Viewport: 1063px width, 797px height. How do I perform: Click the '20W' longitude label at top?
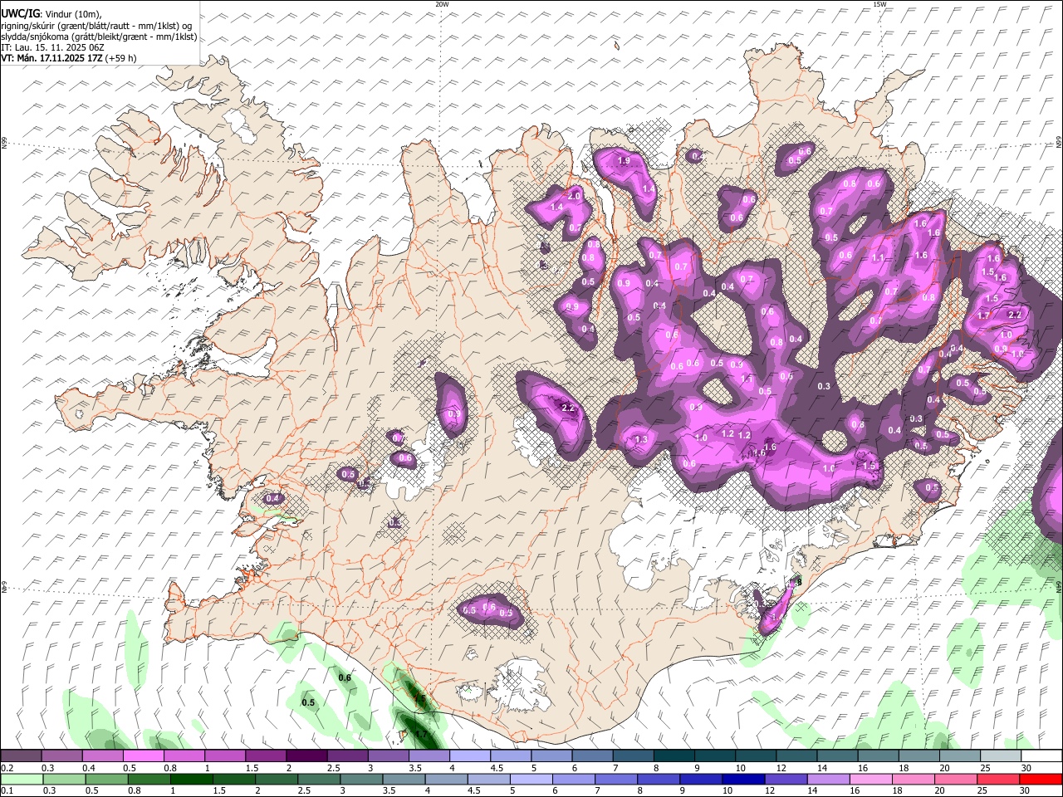(x=442, y=4)
